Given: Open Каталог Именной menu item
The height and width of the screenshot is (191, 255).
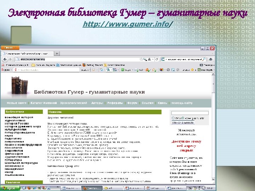Looking at the screenshot, I should [x=44, y=103].
